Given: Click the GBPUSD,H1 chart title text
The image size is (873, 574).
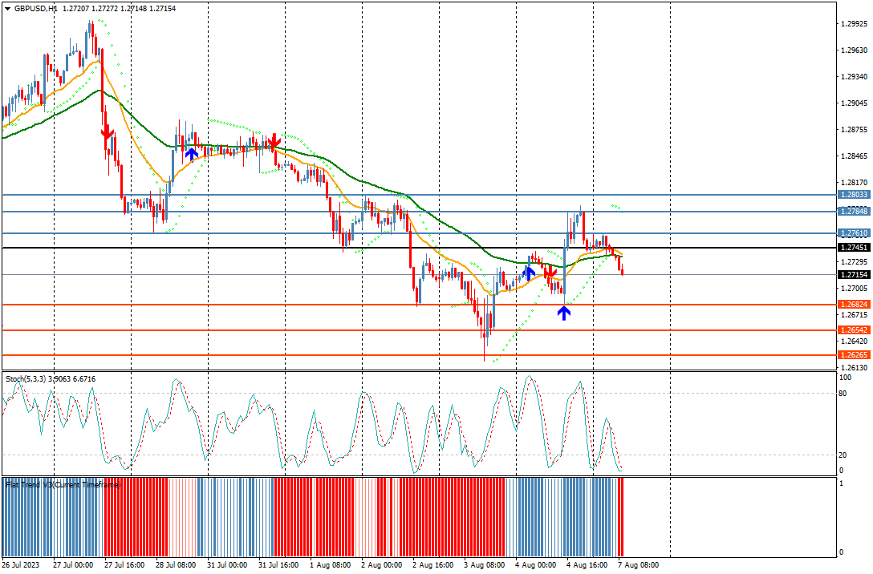Looking at the screenshot, I should 35,9.
